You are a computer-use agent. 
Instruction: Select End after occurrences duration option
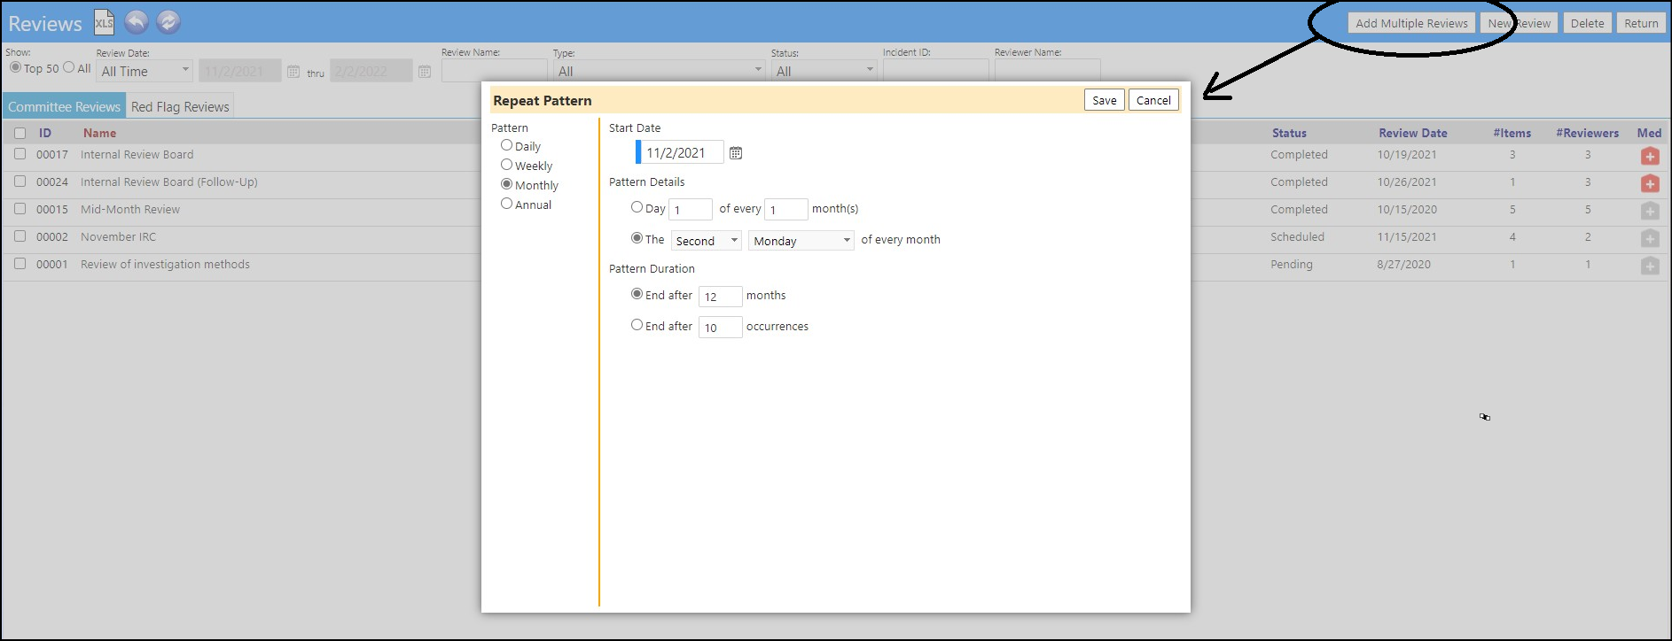point(637,325)
